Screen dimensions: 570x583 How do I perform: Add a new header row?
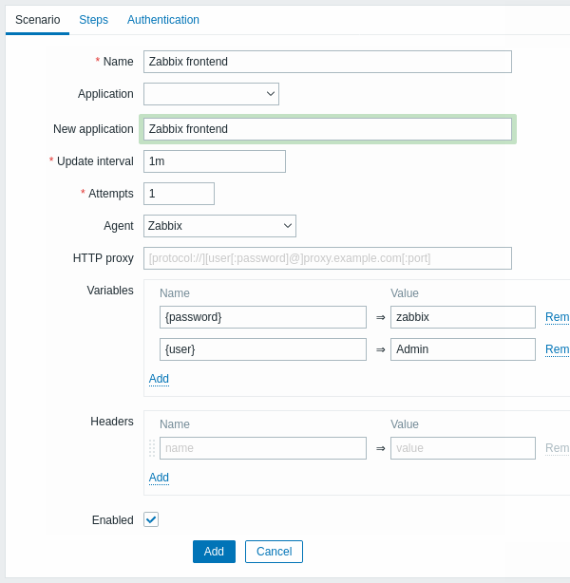[159, 478]
